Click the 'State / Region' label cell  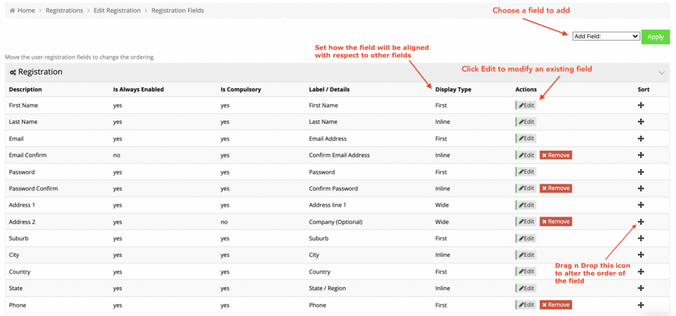(x=327, y=288)
